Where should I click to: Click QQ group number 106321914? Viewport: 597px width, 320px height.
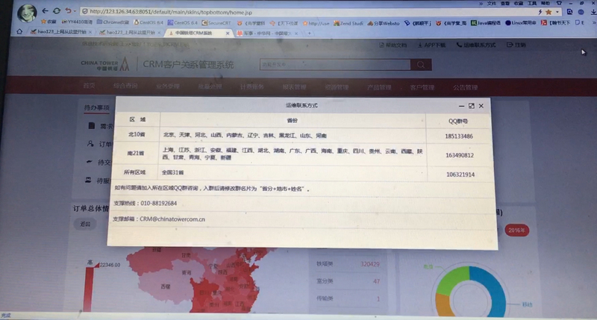coord(460,175)
